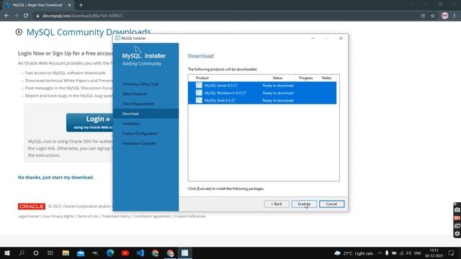Select the highlighted Download step in sidebar
This screenshot has width=461, height=259.
pyautogui.click(x=146, y=114)
